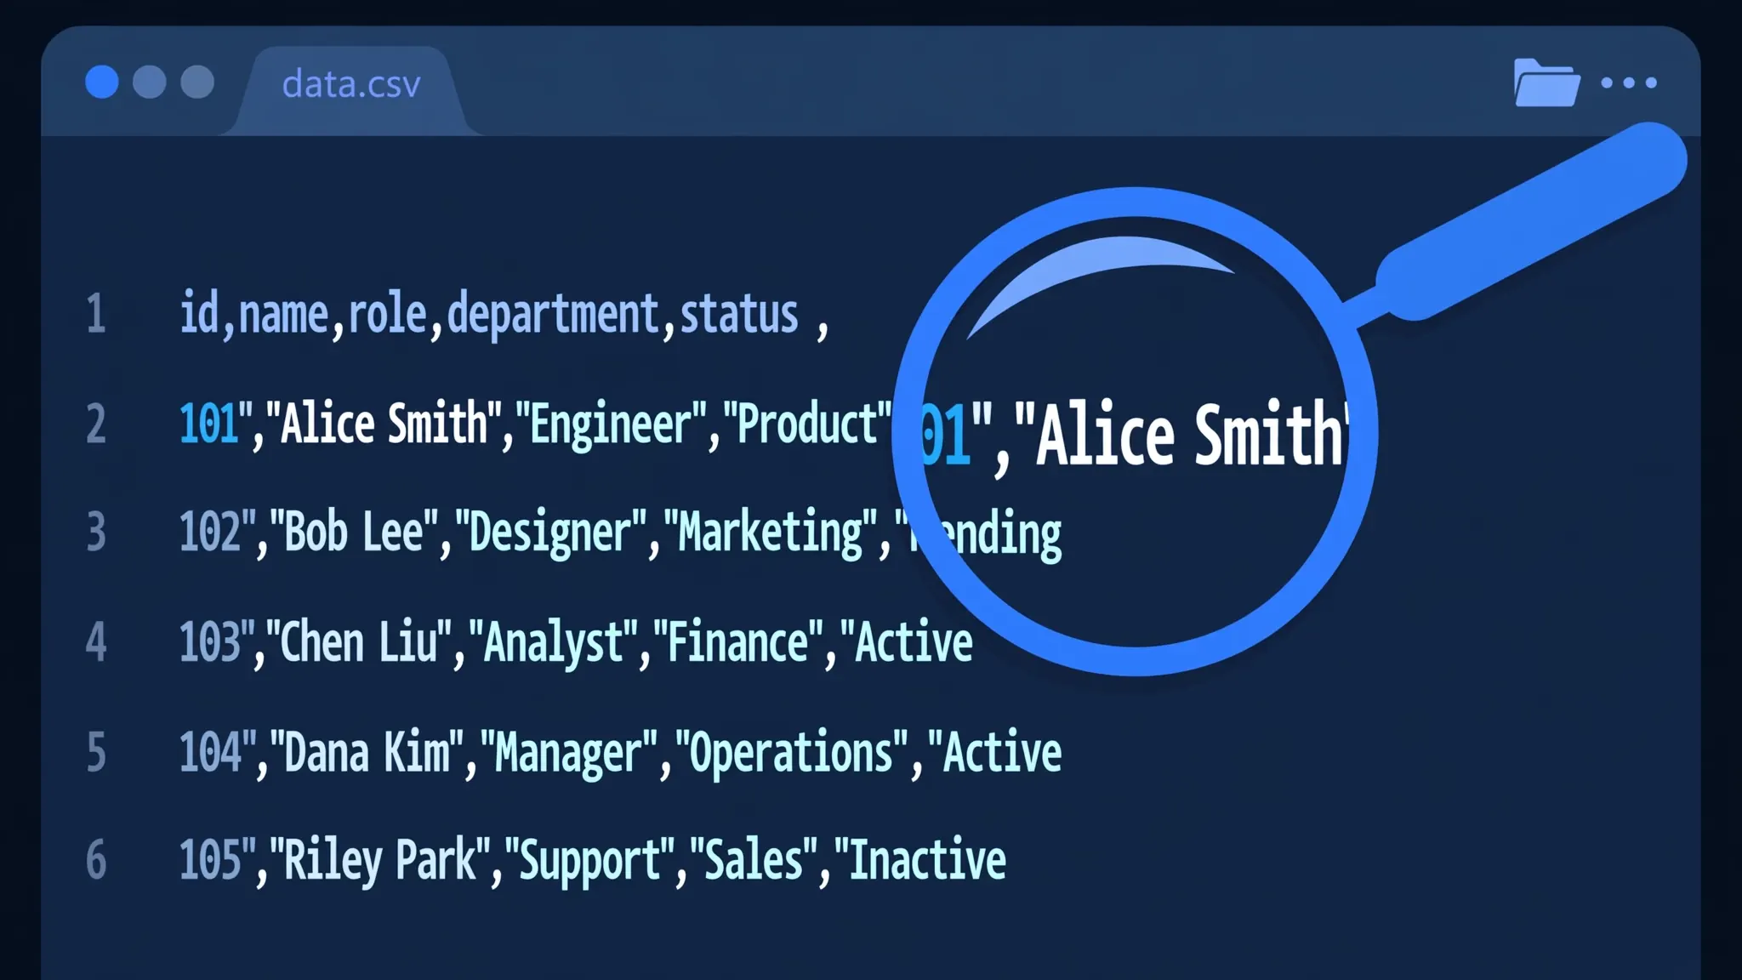1742x980 pixels.
Task: Click line number 6 in gutter
Action: [96, 859]
